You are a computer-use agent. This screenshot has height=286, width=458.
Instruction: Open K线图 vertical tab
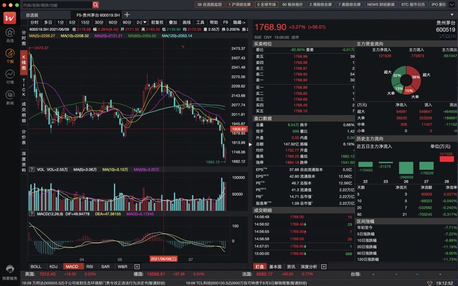coord(23,62)
